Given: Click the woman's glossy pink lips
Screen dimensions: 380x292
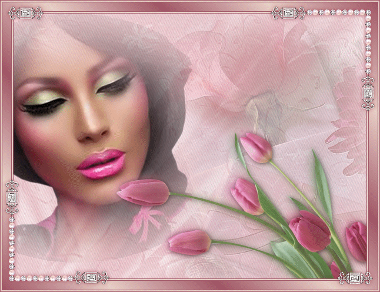Looking at the screenshot, I should coord(102,164).
